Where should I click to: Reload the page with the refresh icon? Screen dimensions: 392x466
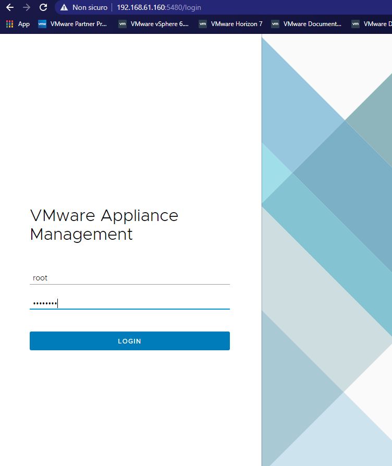click(43, 7)
